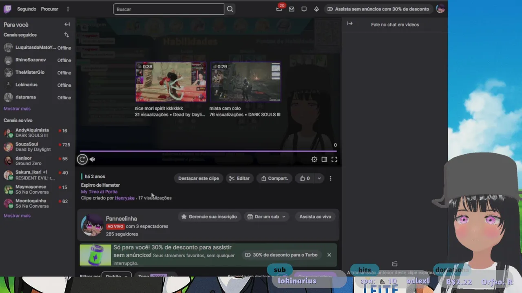Screen dimensions: 522x293
Task: Click the Editar clip button
Action: 239,178
